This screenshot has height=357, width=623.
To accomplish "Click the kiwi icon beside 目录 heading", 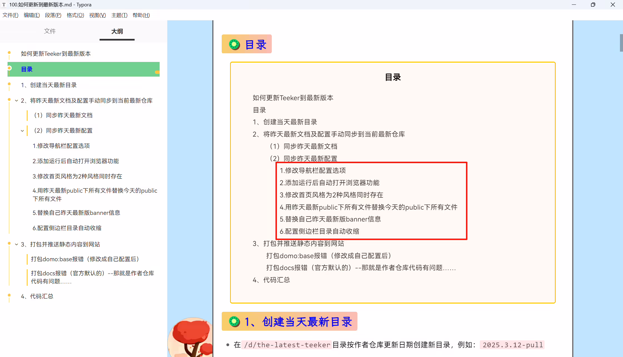I will [234, 44].
